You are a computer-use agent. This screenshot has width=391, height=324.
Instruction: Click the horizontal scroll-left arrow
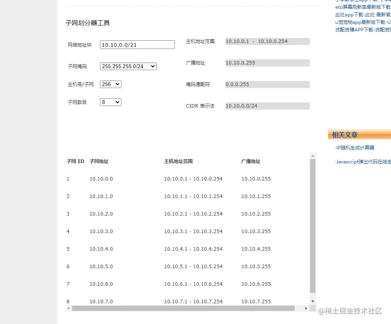68,308
